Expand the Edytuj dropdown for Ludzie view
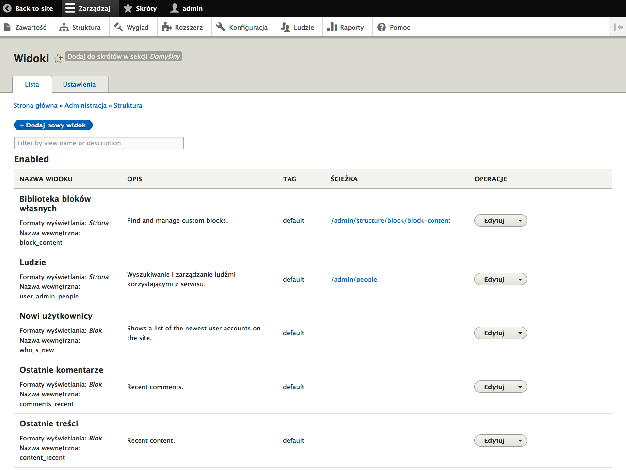Image resolution: width=626 pixels, height=470 pixels. [x=520, y=279]
